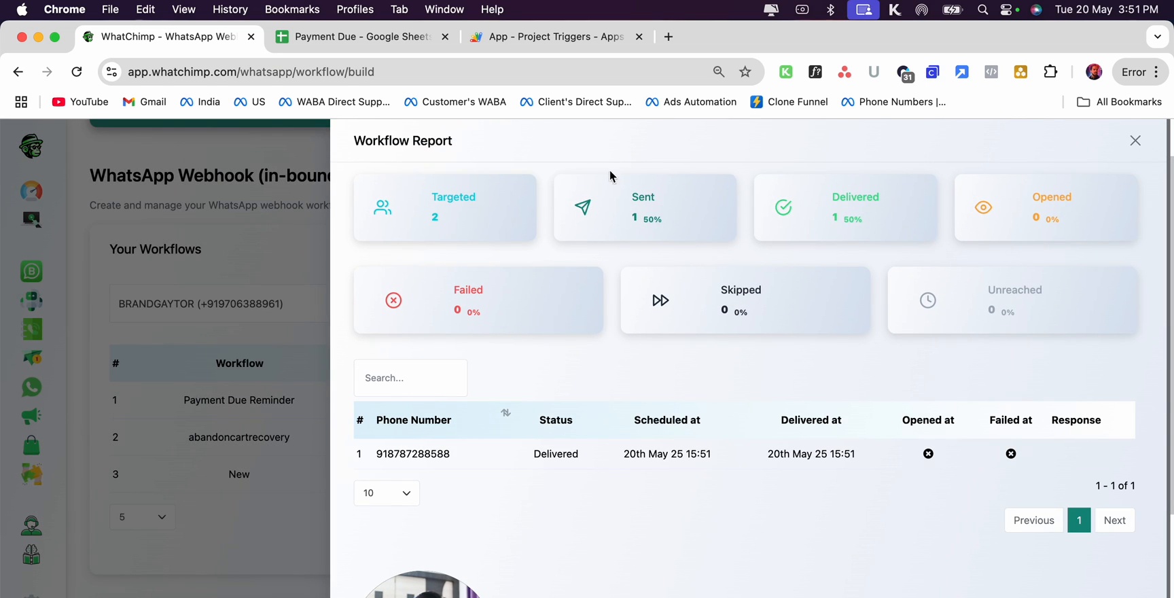This screenshot has width=1174, height=598.
Task: Open the History menu in menu bar
Action: click(x=230, y=10)
